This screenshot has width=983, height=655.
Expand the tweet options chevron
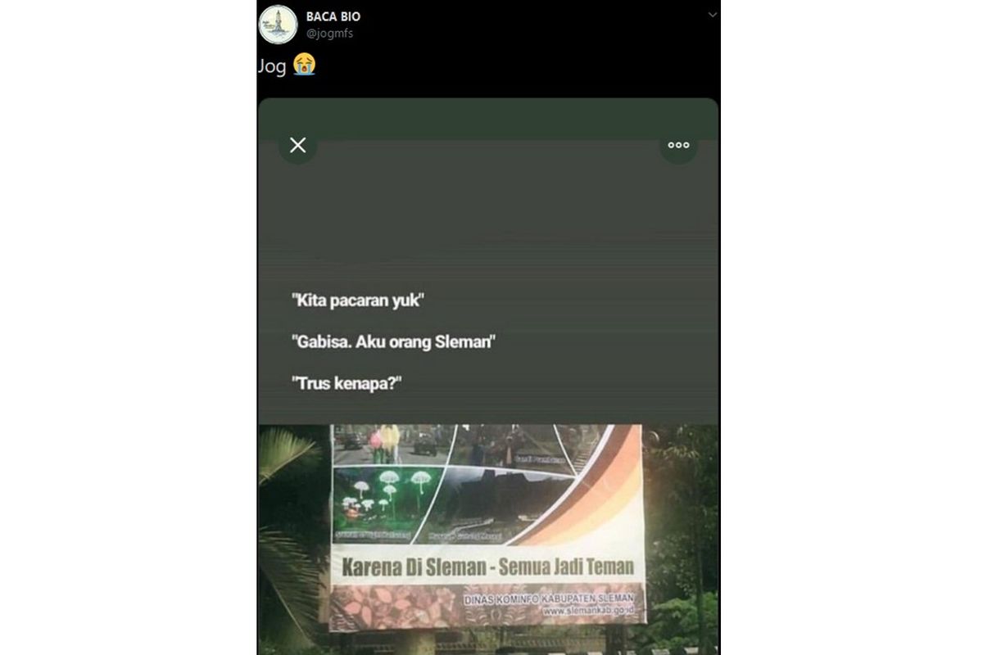coord(712,15)
